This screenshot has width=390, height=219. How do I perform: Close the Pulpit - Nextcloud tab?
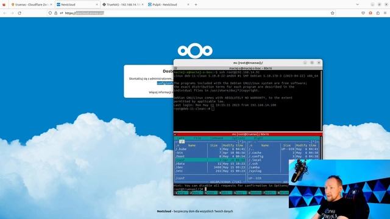pyautogui.click(x=188, y=4)
